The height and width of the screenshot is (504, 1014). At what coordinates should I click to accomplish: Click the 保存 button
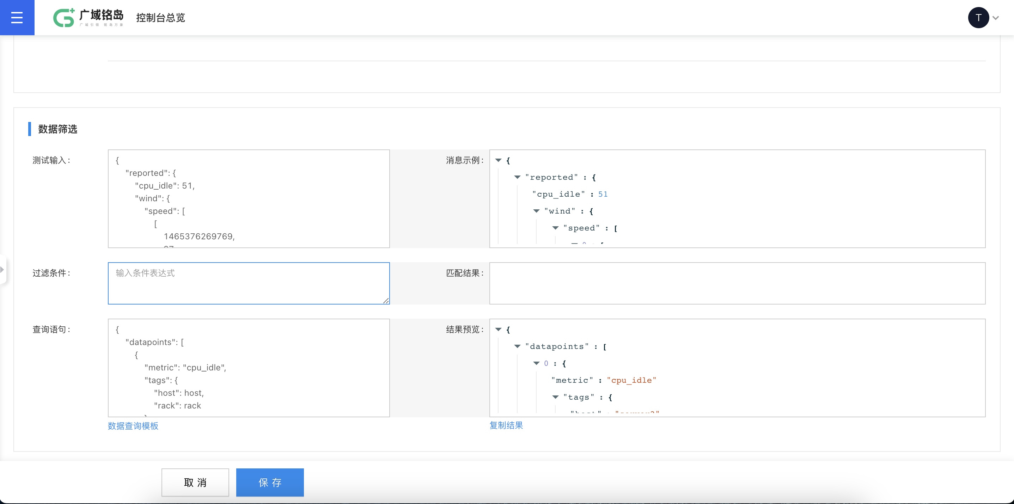[x=270, y=483]
